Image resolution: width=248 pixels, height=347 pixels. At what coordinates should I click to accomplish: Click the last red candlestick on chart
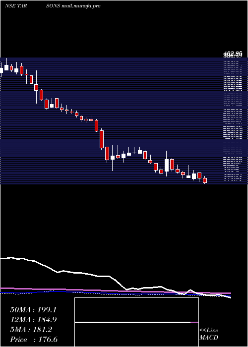[x=205, y=180]
